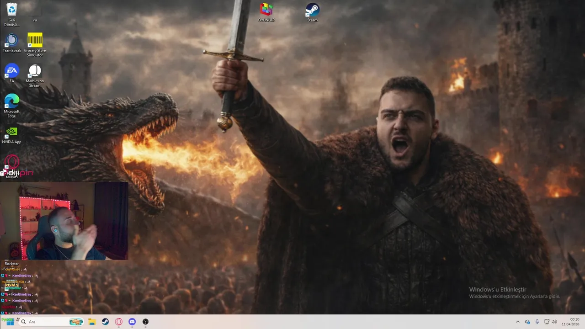585x329 pixels.
Task: Select the Opera GX tarayıcı desktop icon
Action: pos(11,167)
